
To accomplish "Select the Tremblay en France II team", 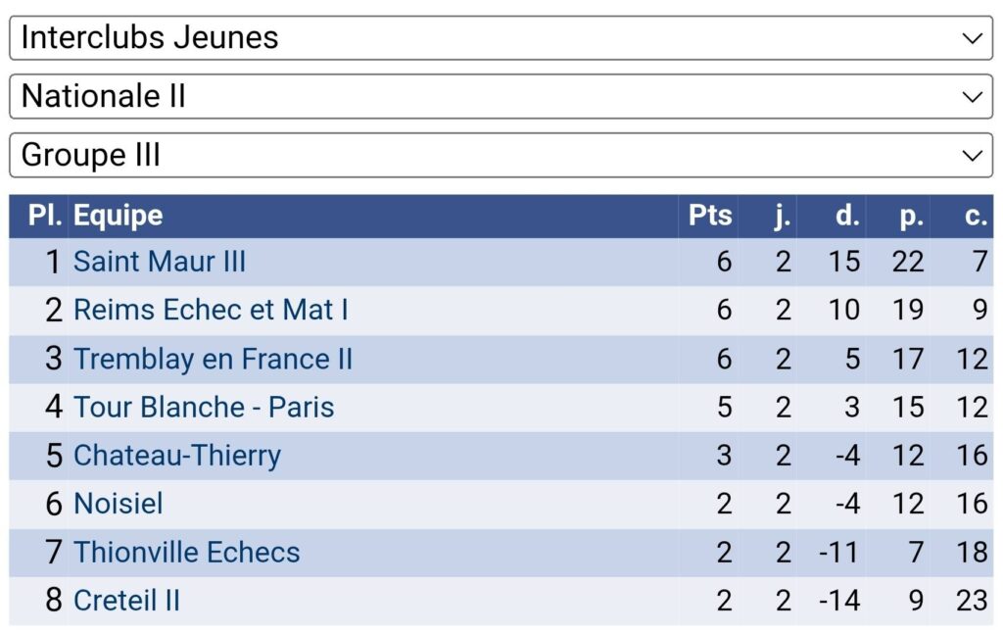I will tap(213, 359).
